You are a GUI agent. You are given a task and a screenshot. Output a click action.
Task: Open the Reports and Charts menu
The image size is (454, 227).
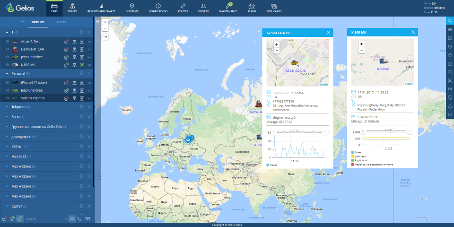point(101,8)
